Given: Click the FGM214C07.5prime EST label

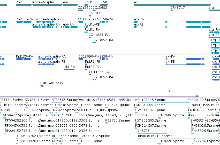Looking at the screenshot, I should [150, 110].
